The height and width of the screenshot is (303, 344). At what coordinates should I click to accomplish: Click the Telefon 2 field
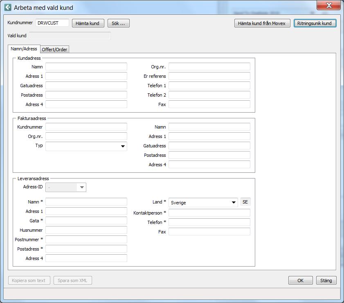tap(209, 95)
